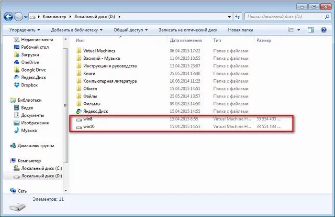Viewport: 335px width, 217px height.
Task: Expand arrow after Локальный диск (D:) breadcrumb
Action: pyautogui.click(x=119, y=17)
